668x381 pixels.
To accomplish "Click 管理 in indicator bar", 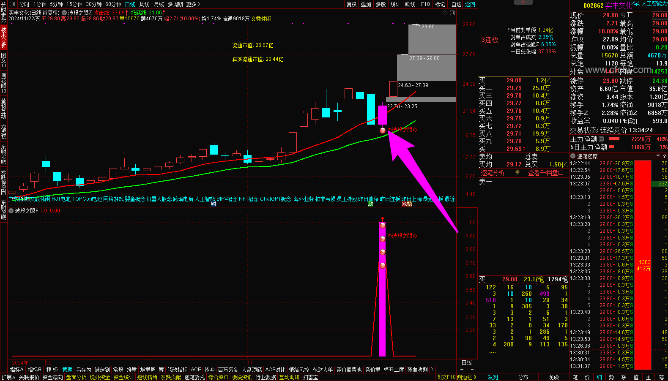I will pos(68,370).
